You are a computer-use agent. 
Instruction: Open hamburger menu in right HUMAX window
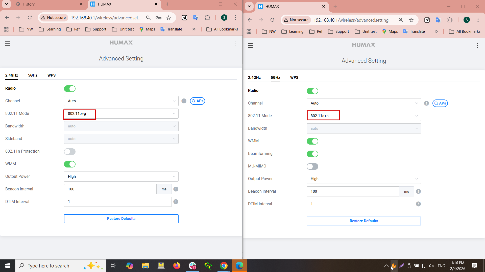(x=250, y=46)
